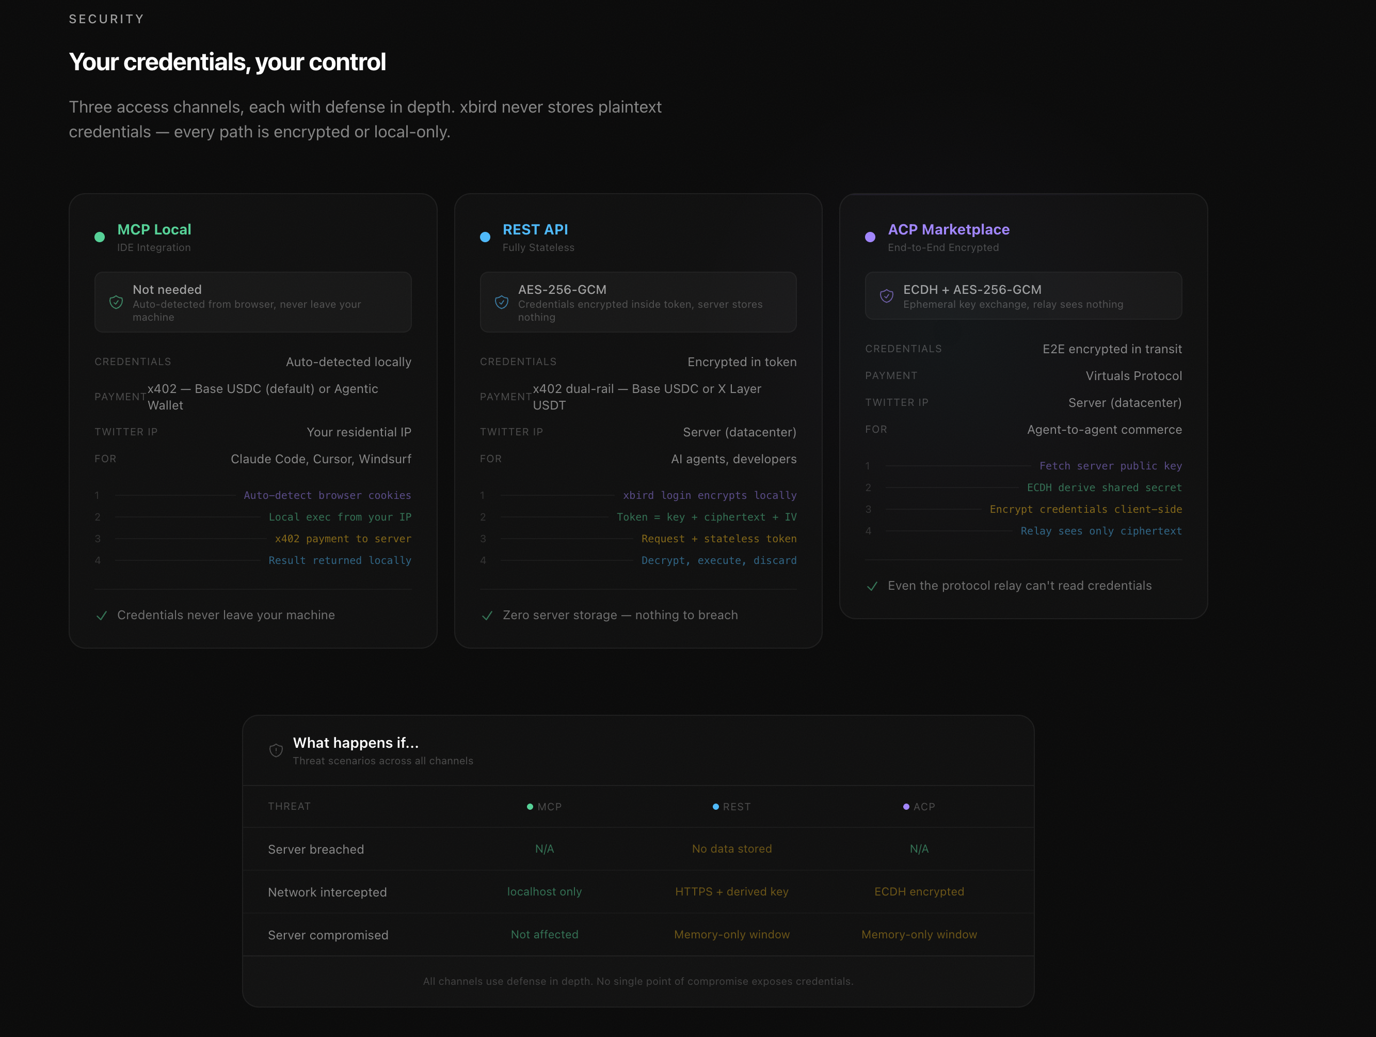The image size is (1376, 1037).
Task: Click step 'Request + stateless token'
Action: coord(719,539)
